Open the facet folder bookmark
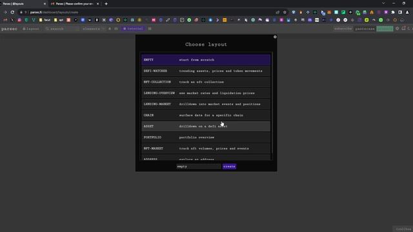The height and width of the screenshot is (232, 413). 45,20
